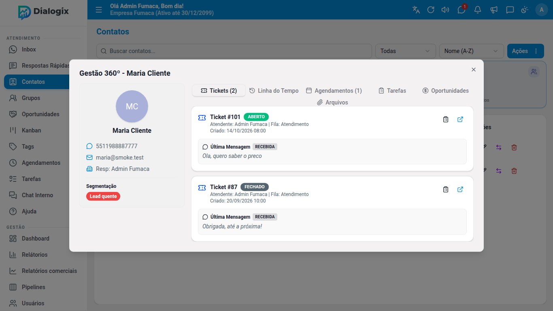
Task: Open the language translation icon
Action: tap(416, 10)
